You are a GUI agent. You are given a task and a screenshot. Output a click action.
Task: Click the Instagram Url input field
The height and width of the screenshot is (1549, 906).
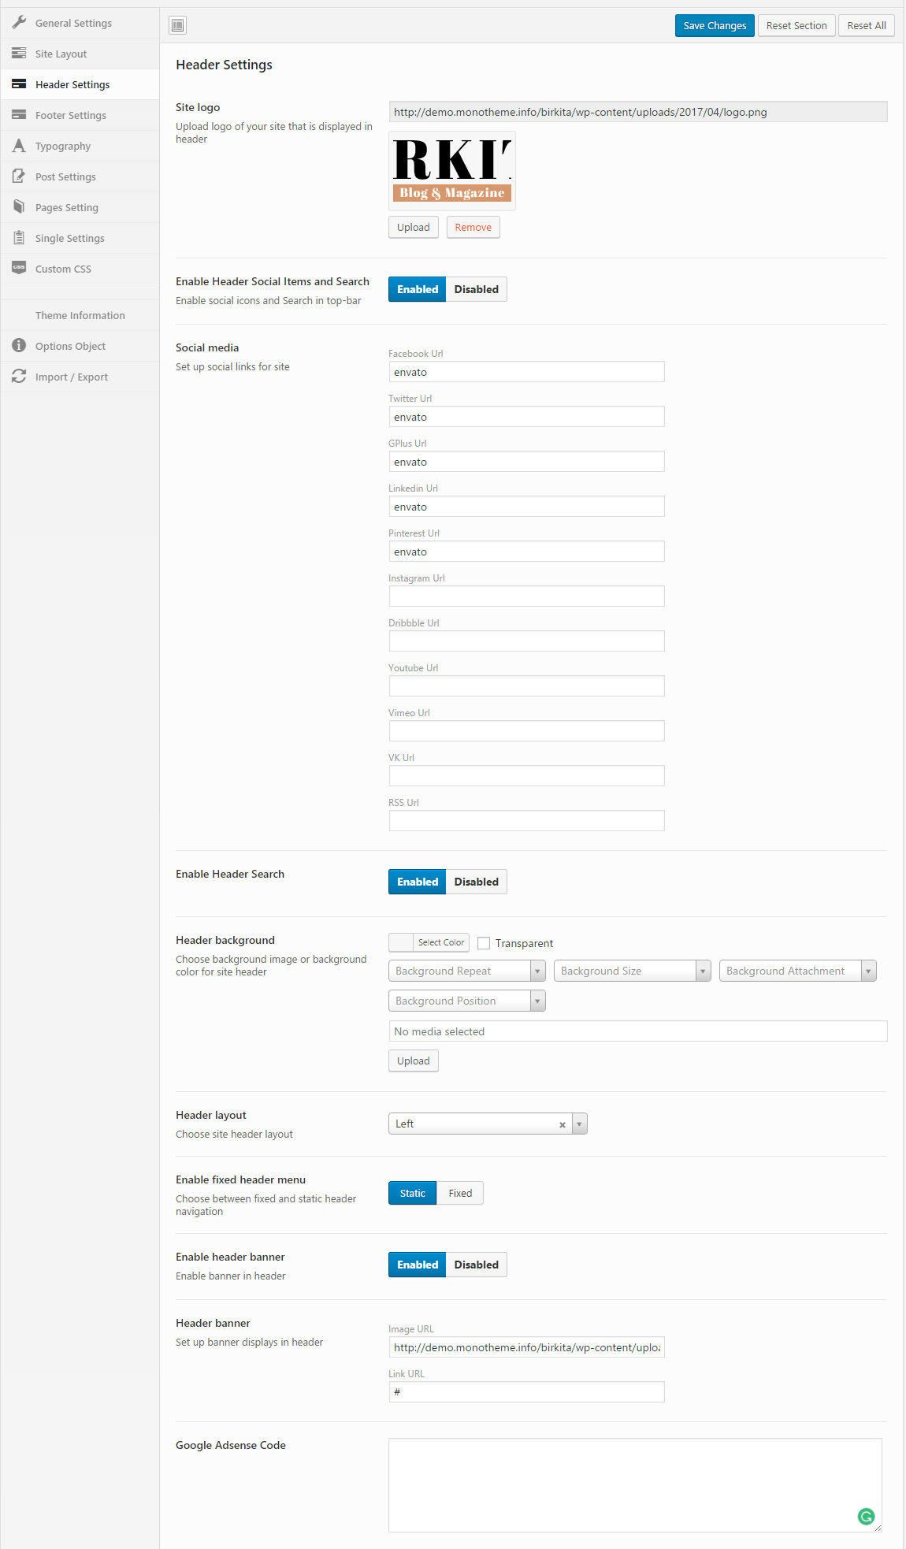click(526, 596)
